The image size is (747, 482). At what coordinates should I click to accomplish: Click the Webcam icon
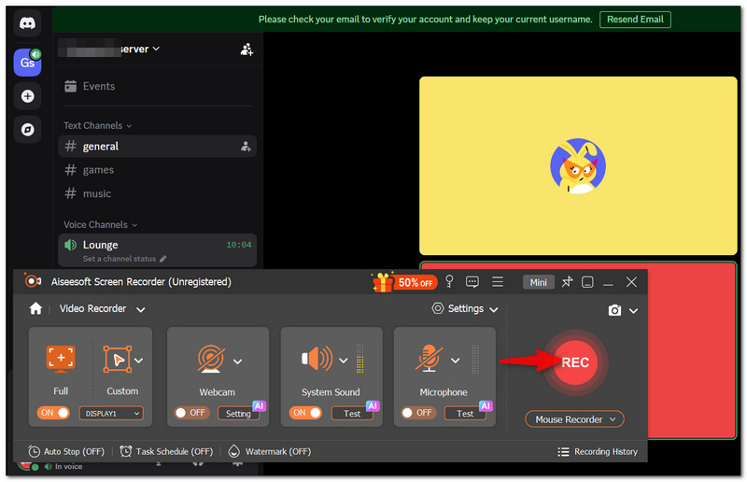coord(211,359)
